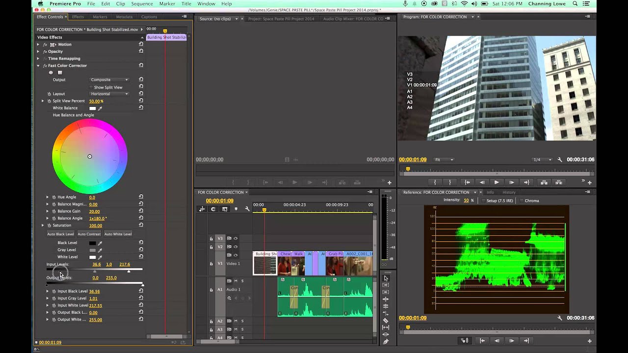Reset the Motion effect parameters

(x=141, y=44)
